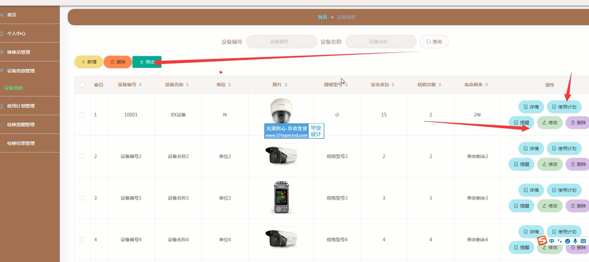Focus the 设备名称 search field
This screenshot has width=589, height=262.
[x=381, y=42]
